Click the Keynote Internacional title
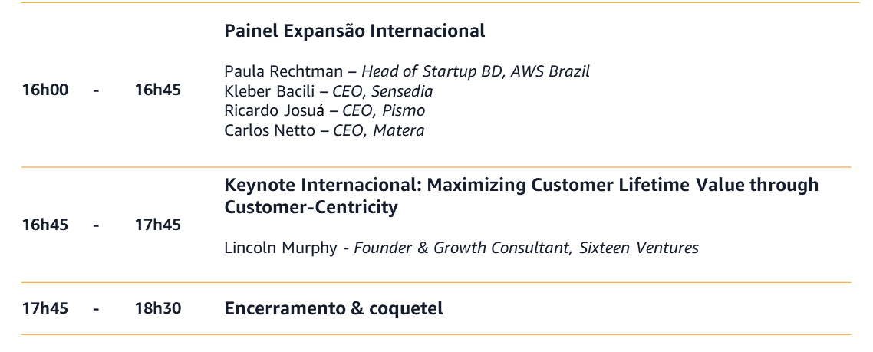 (521, 184)
